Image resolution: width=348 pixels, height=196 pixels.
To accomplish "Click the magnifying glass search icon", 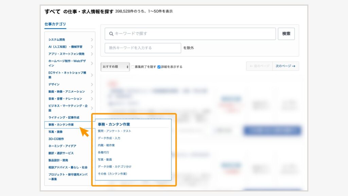I will pyautogui.click(x=111, y=34).
